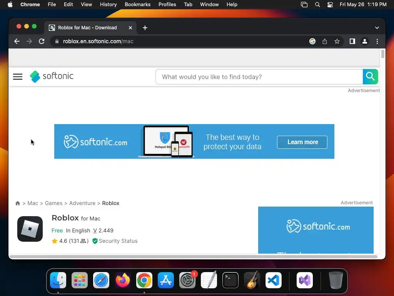Launch GarageBand from the Dock
Viewport: 394px width, 296px height.
[252, 280]
